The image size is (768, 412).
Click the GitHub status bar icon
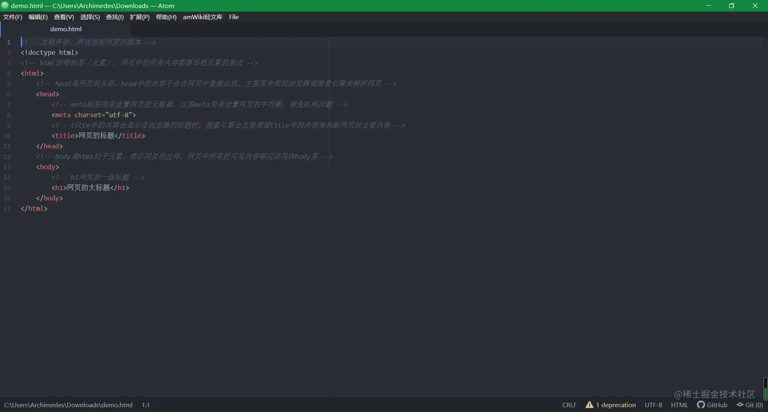712,405
